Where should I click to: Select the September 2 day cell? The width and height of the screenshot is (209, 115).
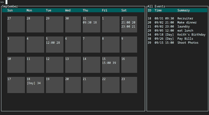click(129, 24)
